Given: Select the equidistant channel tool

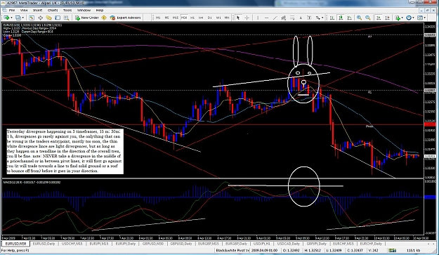Looking at the screenshot, I should 284,18.
